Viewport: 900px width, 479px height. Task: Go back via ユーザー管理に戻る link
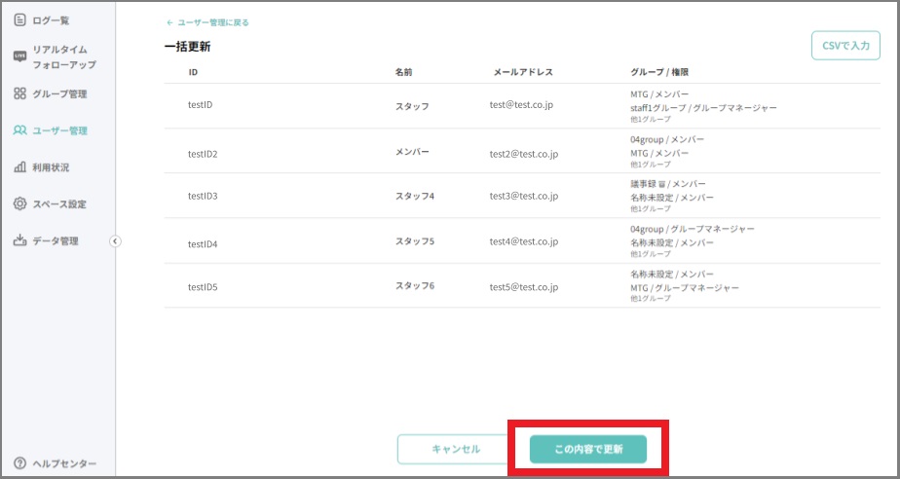pyautogui.click(x=207, y=23)
